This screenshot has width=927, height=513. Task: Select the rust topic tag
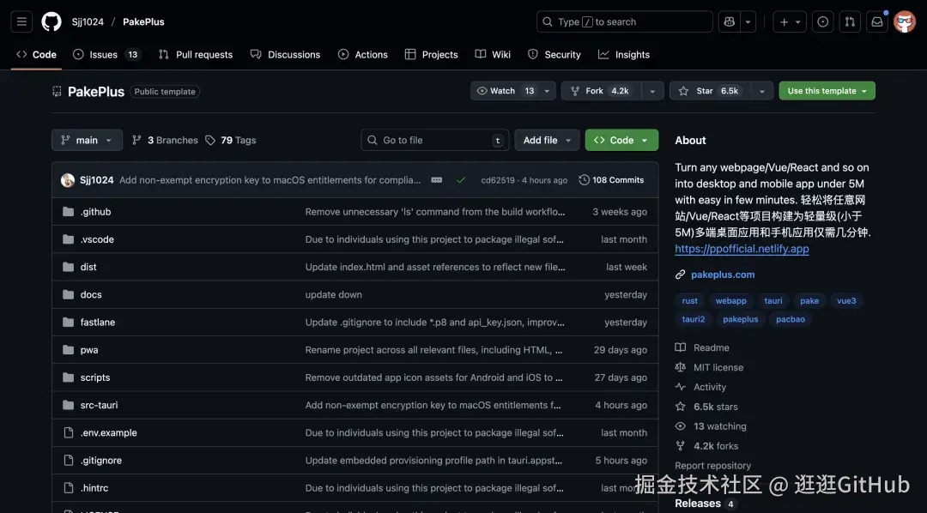tap(690, 301)
